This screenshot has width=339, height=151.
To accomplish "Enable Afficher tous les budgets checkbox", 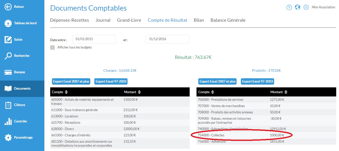I will [52, 47].
